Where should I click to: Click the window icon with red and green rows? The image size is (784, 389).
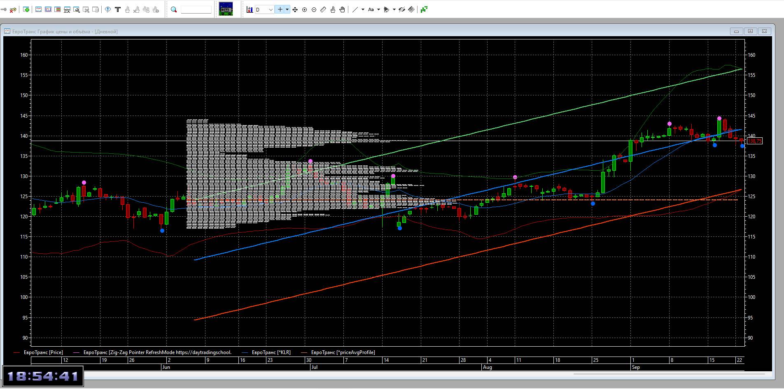click(x=58, y=9)
